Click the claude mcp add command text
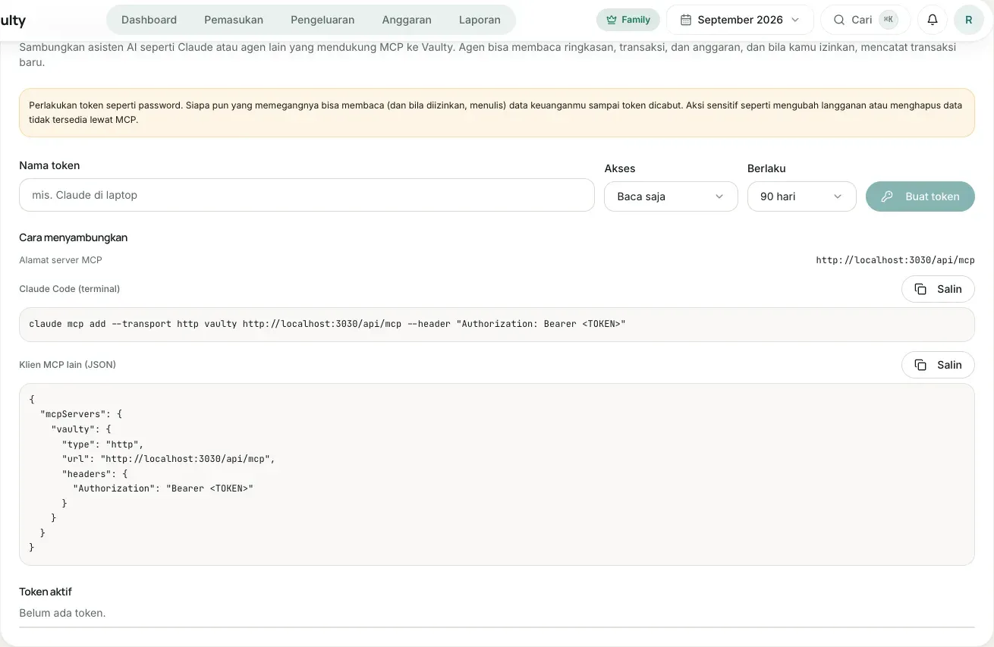994x647 pixels. coord(327,324)
